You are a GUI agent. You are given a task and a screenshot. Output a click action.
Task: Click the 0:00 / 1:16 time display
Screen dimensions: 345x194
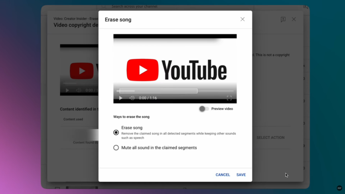pos(148,98)
